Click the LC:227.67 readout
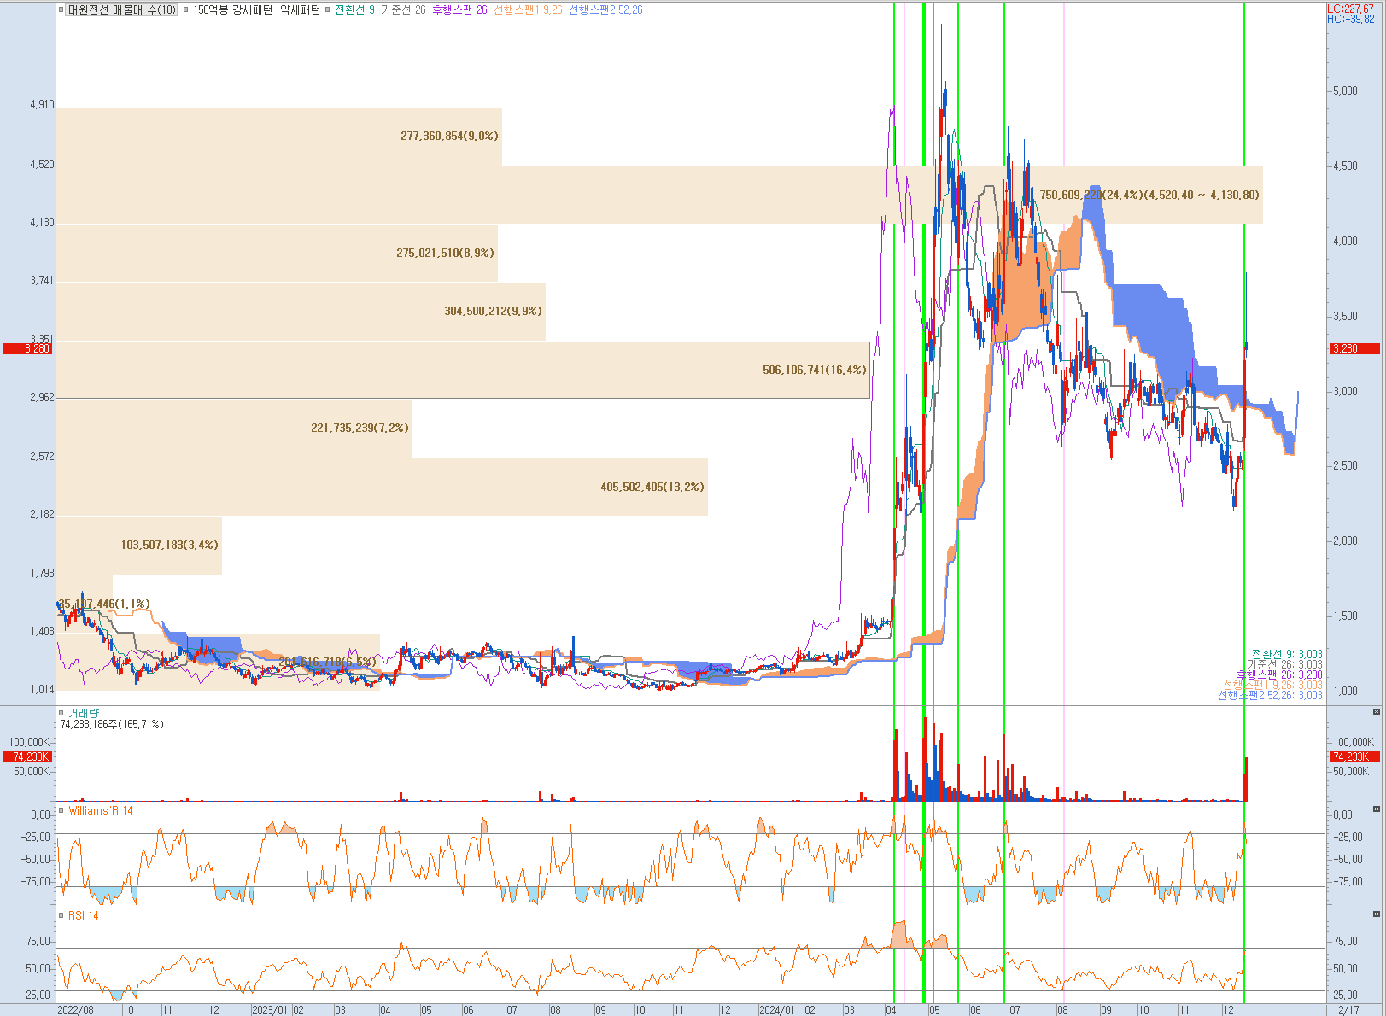Image resolution: width=1386 pixels, height=1016 pixels. (x=1351, y=9)
